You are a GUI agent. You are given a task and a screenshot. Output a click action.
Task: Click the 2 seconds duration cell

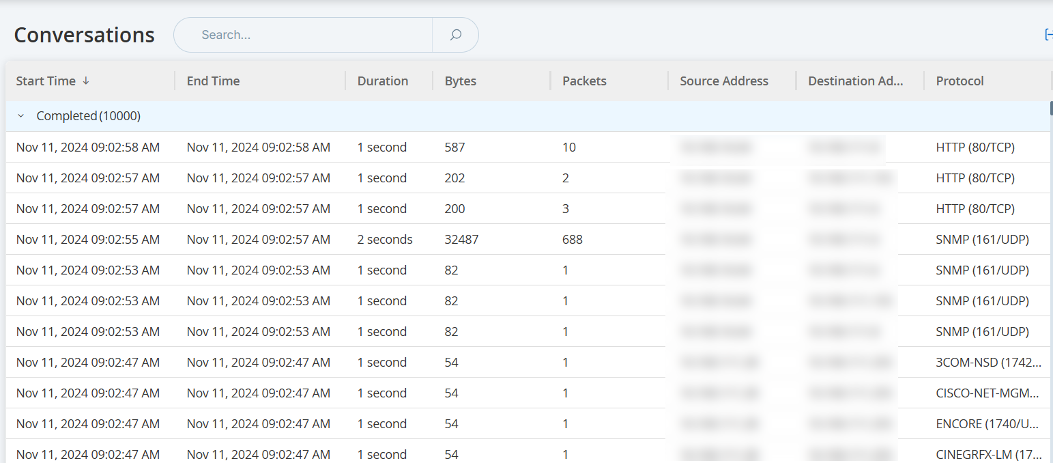click(385, 240)
